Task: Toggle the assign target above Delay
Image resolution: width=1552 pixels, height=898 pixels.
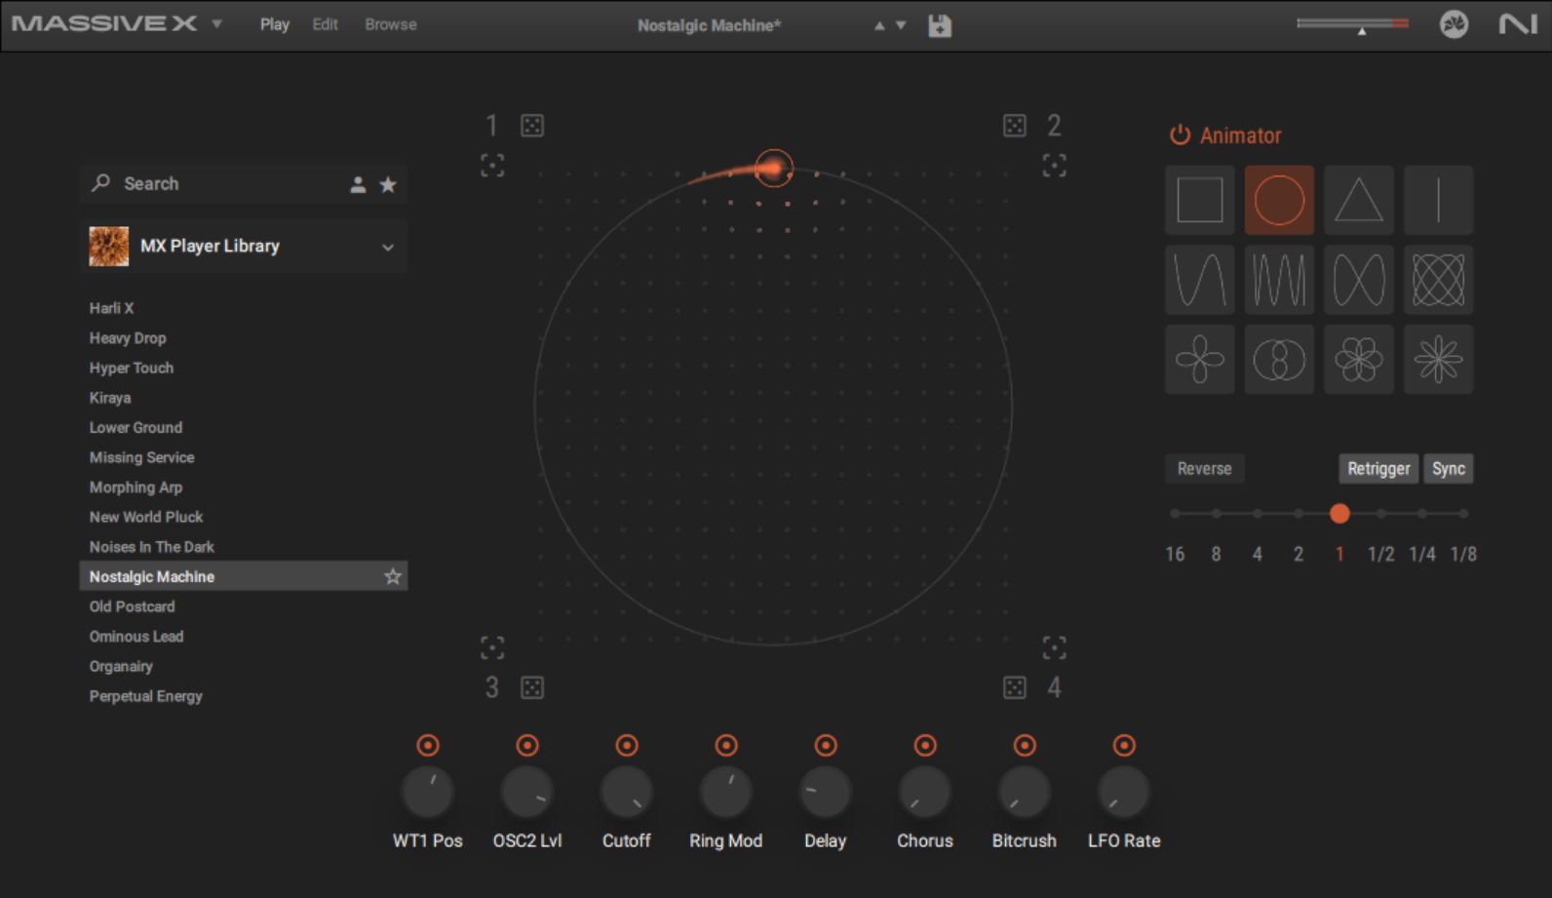Action: pyautogui.click(x=826, y=746)
